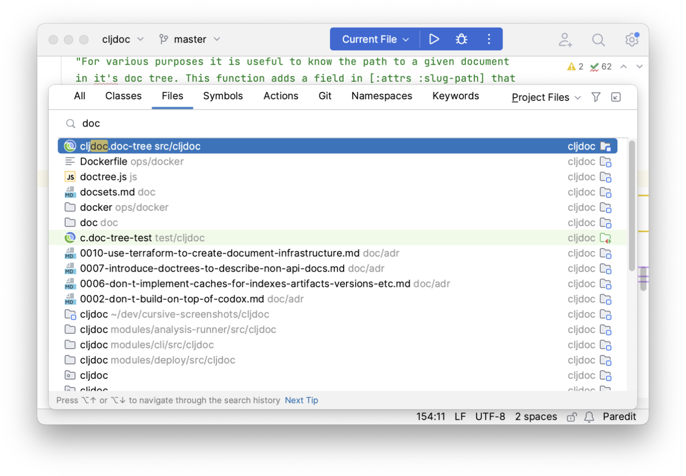This screenshot has height=476, width=686.
Task: Start debugging with the bug icon
Action: [x=461, y=39]
